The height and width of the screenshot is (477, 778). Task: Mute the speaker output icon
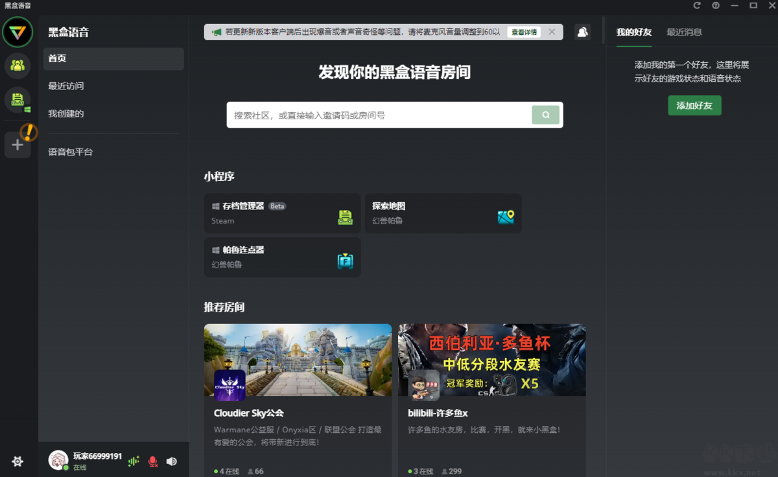point(171,461)
